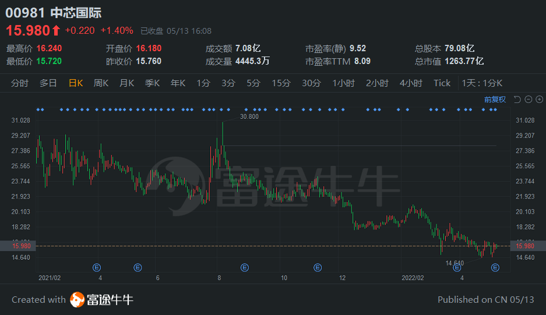Click the 开盘价 16.180 value
Screen dimensions: 546x315
[x=149, y=48]
